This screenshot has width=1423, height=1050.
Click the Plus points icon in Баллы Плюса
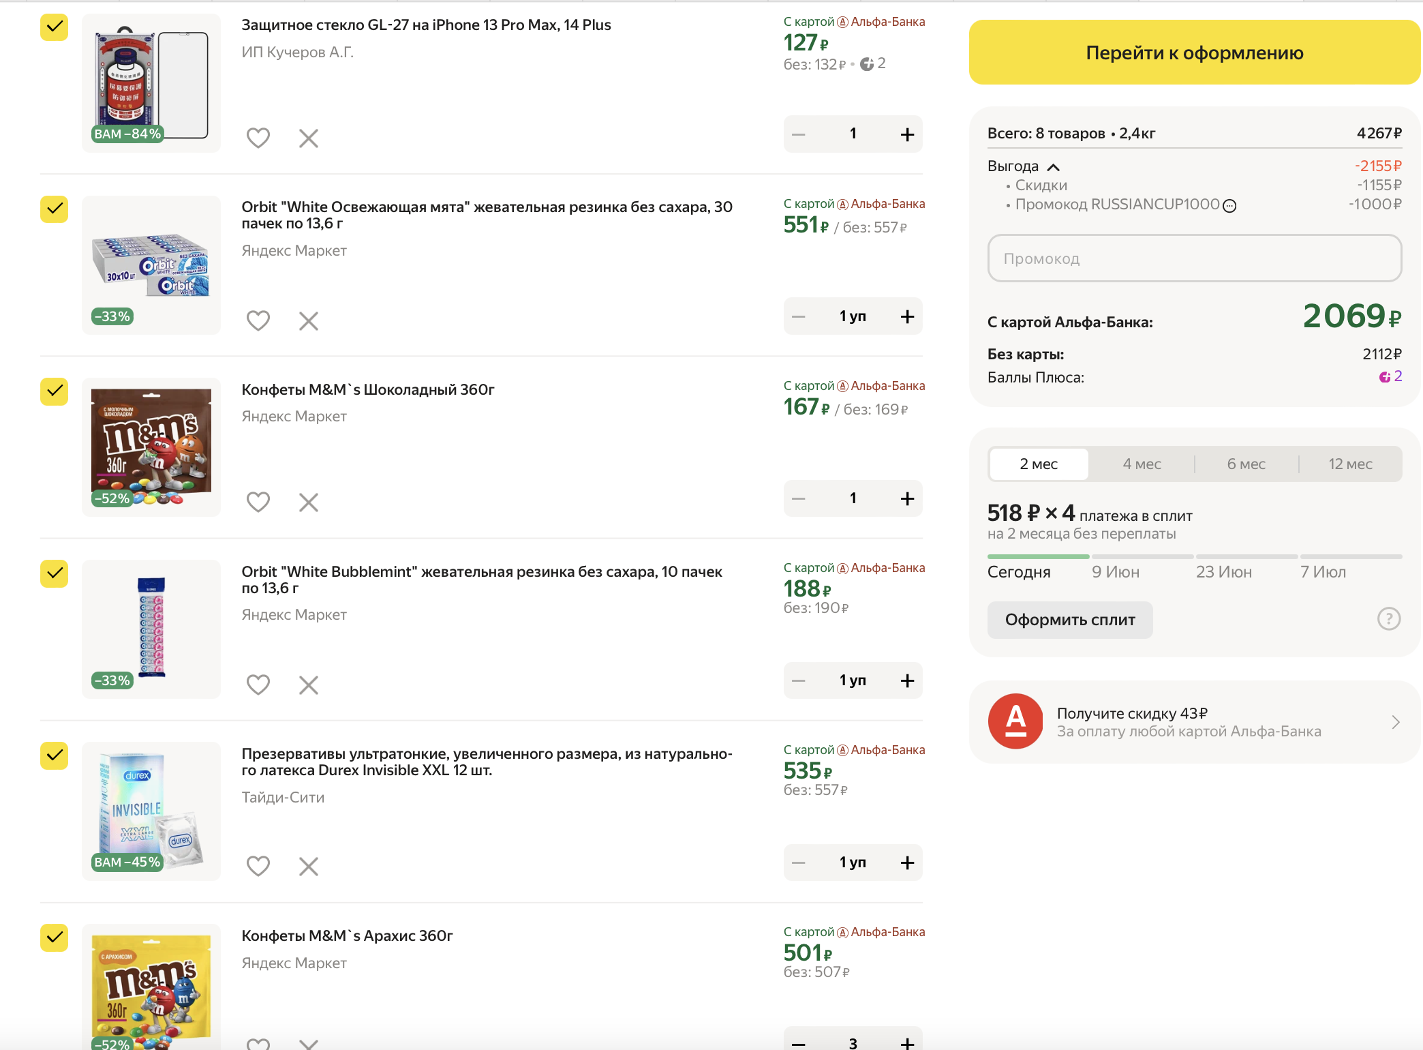pyautogui.click(x=1384, y=377)
